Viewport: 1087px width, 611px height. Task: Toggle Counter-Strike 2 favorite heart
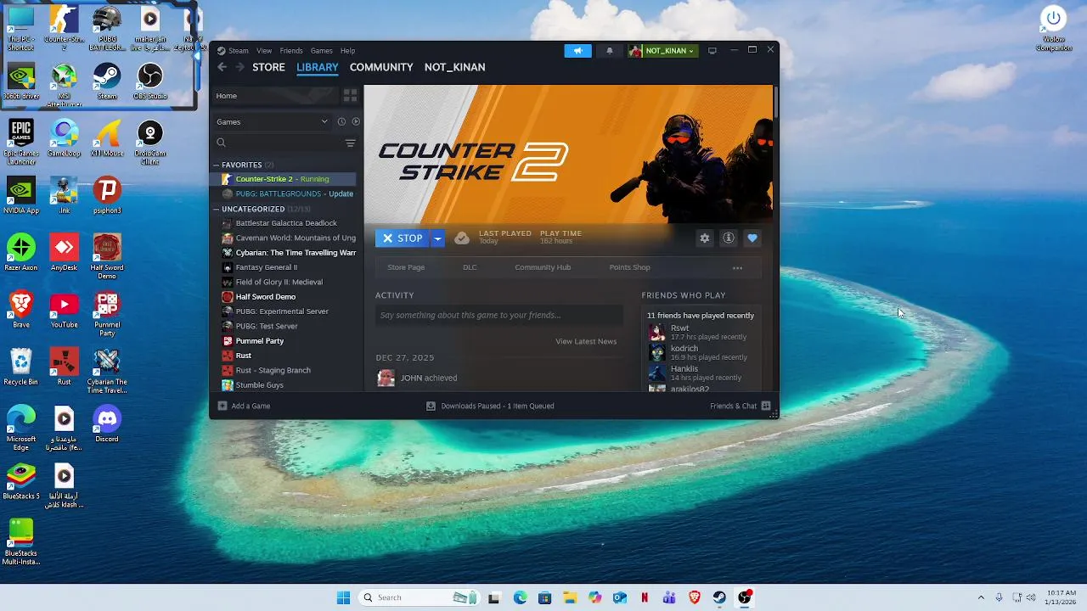click(x=752, y=238)
